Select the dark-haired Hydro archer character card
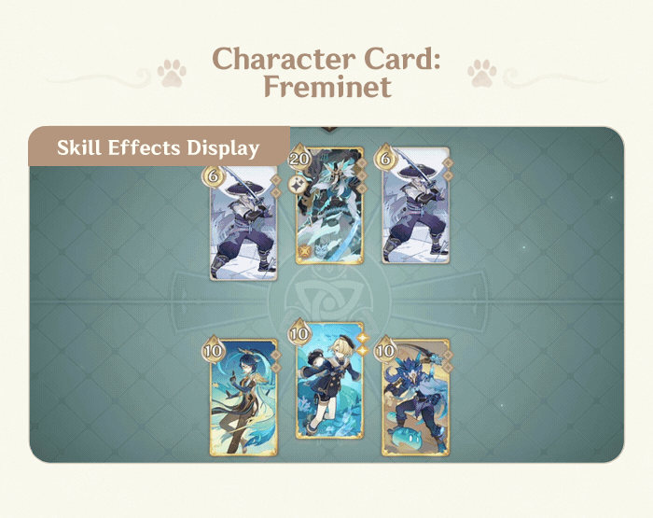This screenshot has width=653, height=518. pos(243,398)
